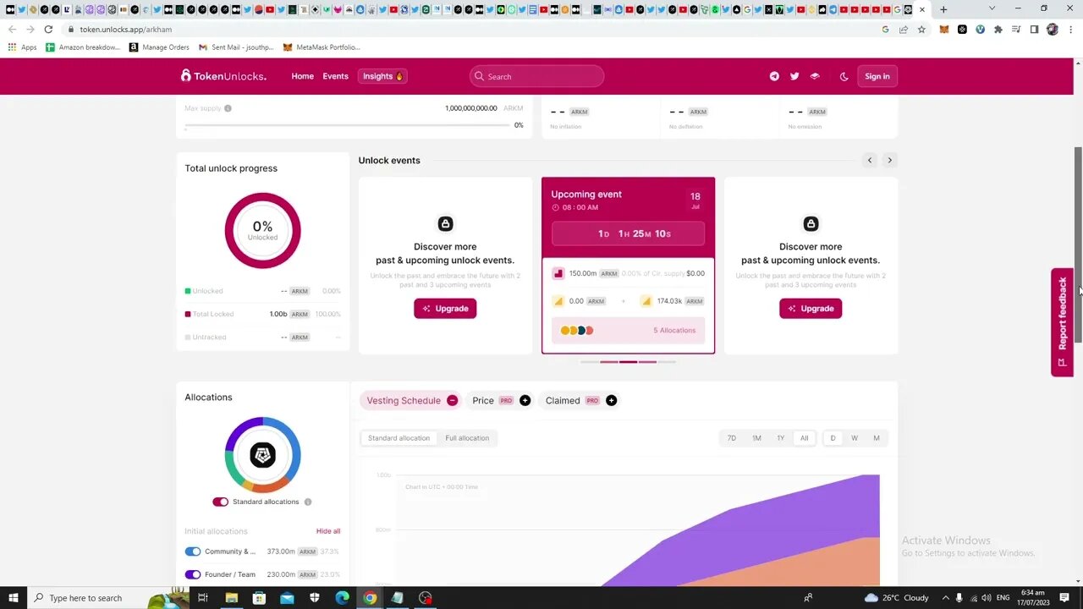Click the third carousel pagination indicator below unlock event cards
Image resolution: width=1083 pixels, height=609 pixels.
[628, 362]
